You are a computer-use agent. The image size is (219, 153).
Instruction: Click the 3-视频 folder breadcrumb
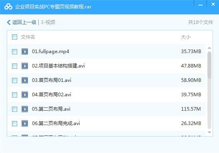tap(48, 22)
